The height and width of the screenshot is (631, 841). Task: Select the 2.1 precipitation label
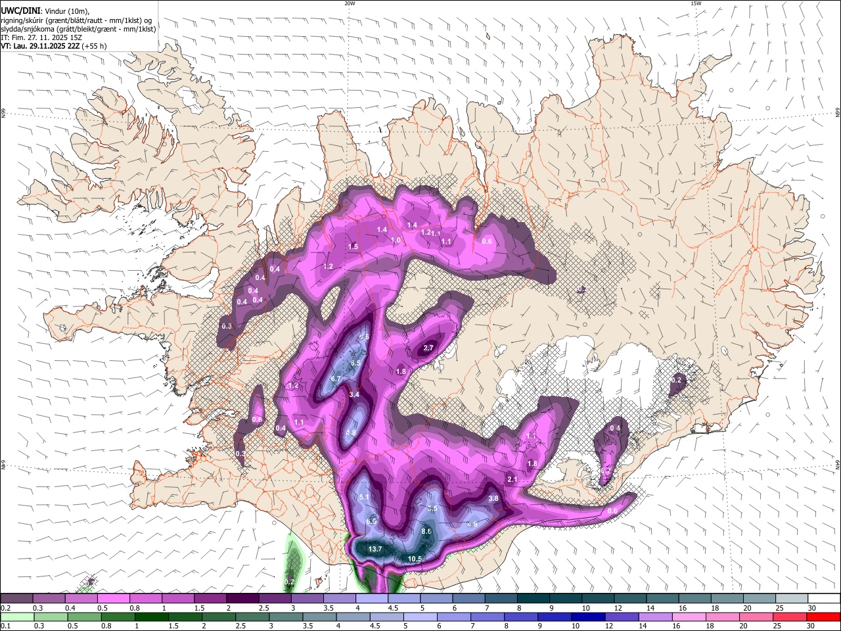point(512,480)
